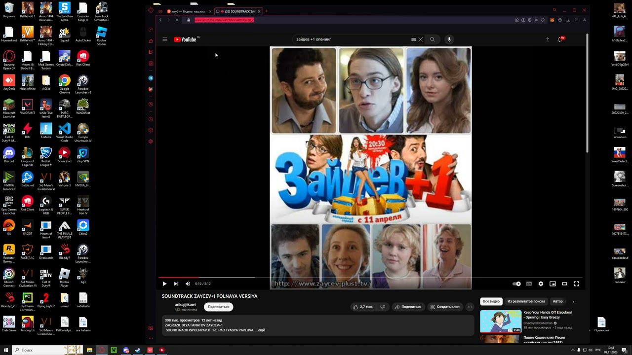Open Павел Кашин клип Песня video title
The height and width of the screenshot is (355, 632).
[545, 340]
